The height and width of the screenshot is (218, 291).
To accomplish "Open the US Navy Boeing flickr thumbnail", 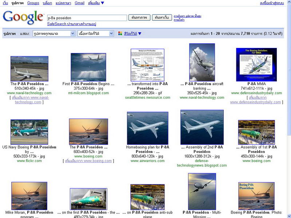I will (x=29, y=132).
